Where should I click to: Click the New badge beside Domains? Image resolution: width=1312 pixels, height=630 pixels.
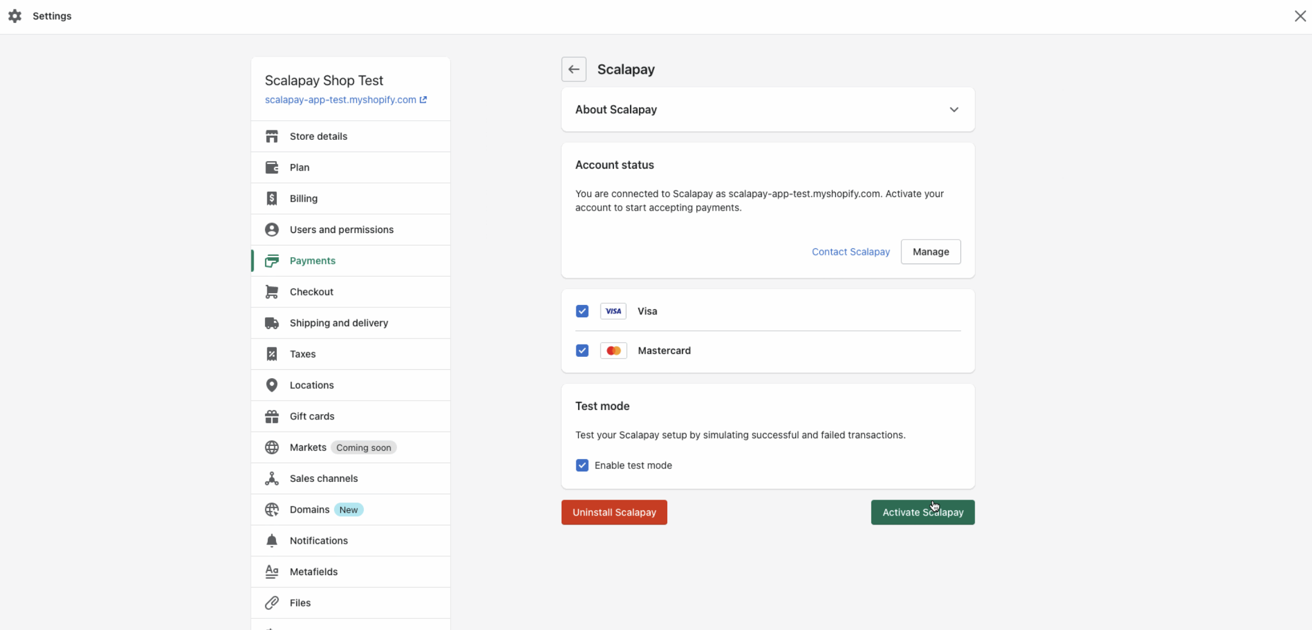[x=349, y=510]
